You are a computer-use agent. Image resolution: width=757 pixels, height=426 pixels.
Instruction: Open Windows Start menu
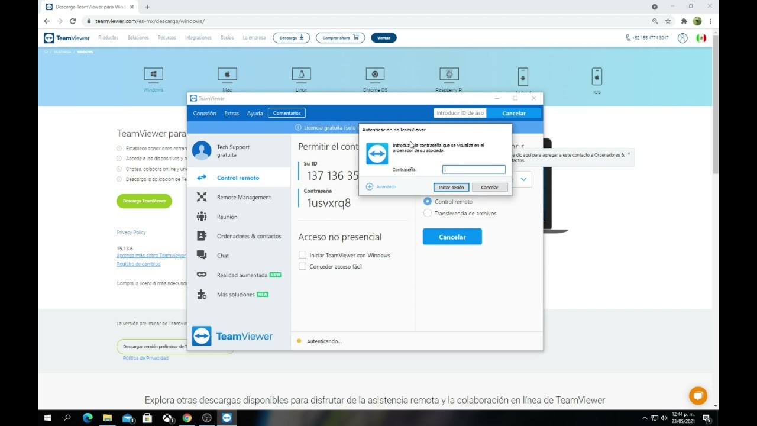point(47,418)
